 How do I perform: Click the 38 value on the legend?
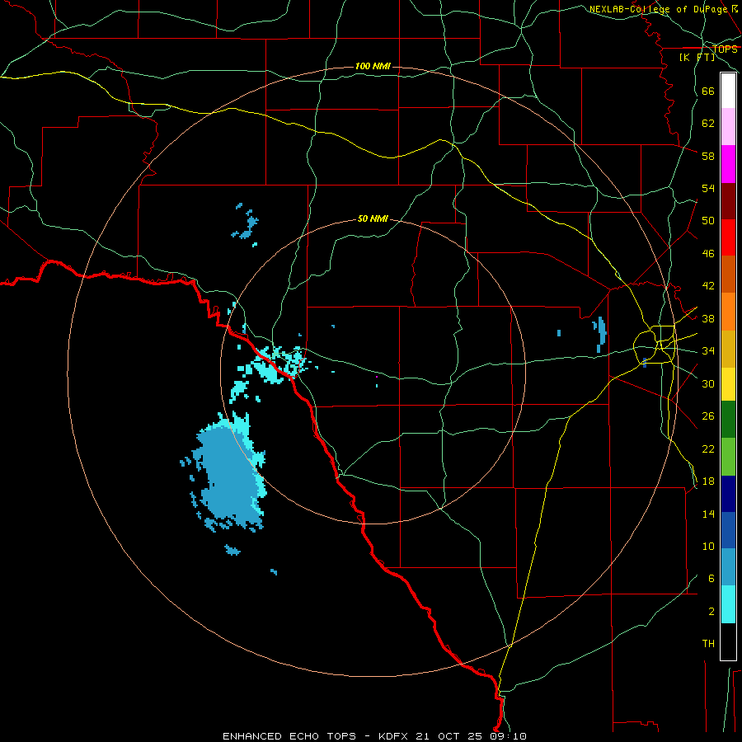pos(708,318)
